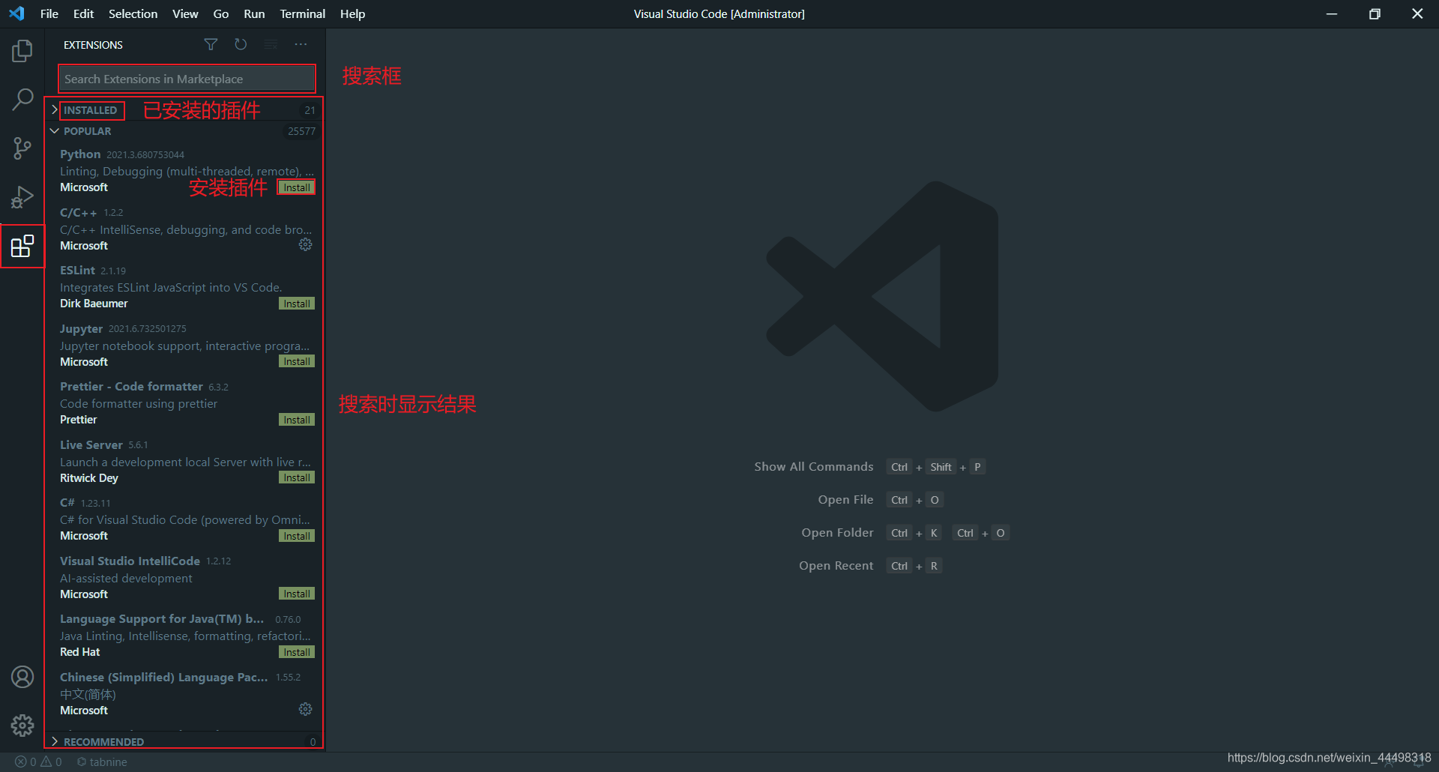Select the C/C++ extension entry
This screenshot has height=772, width=1439.
pos(187,229)
